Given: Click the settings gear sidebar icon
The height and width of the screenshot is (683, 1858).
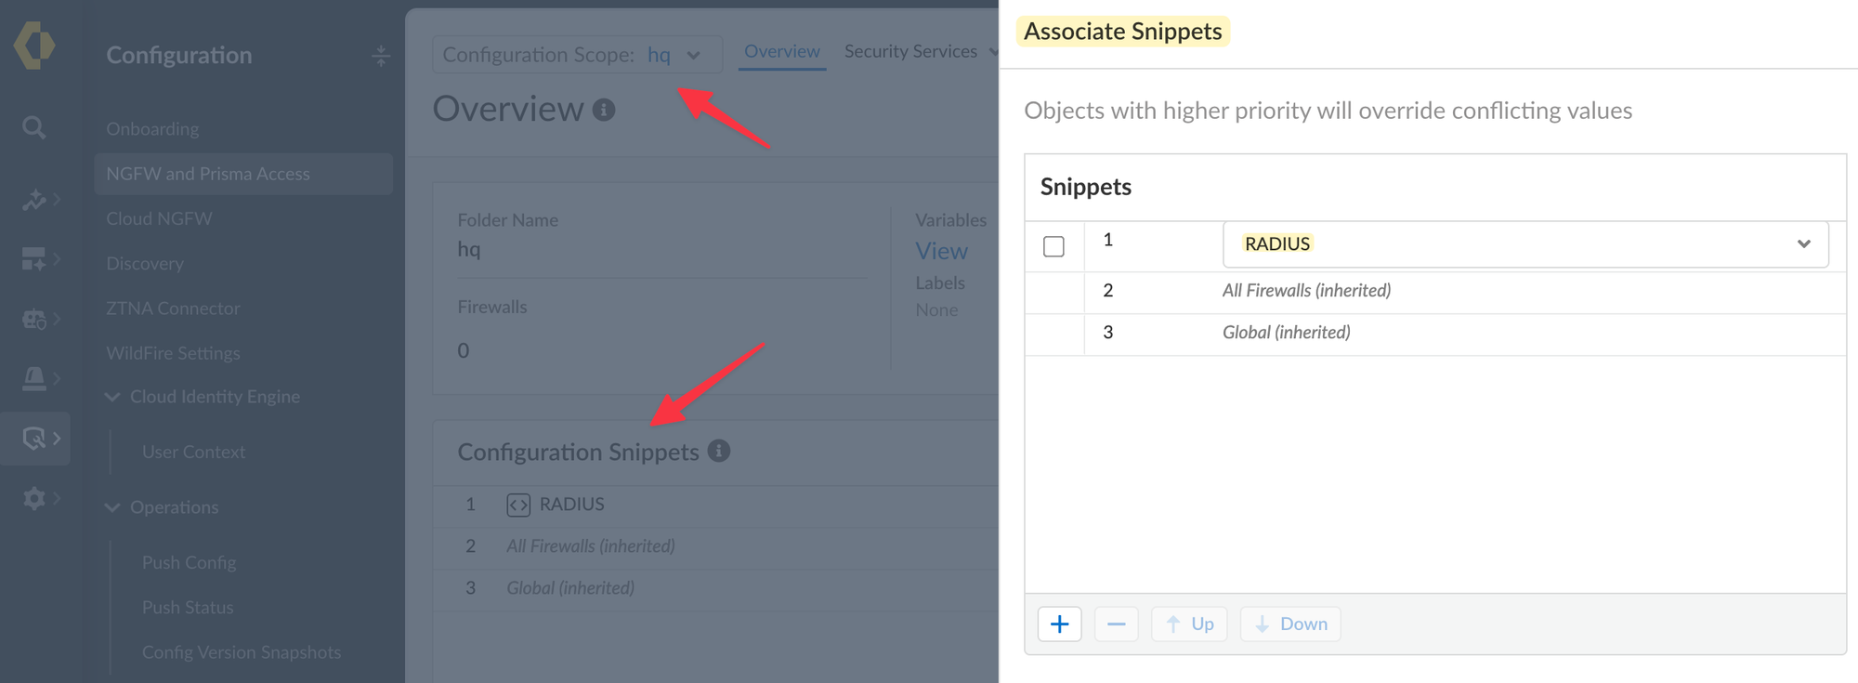Looking at the screenshot, I should [34, 499].
